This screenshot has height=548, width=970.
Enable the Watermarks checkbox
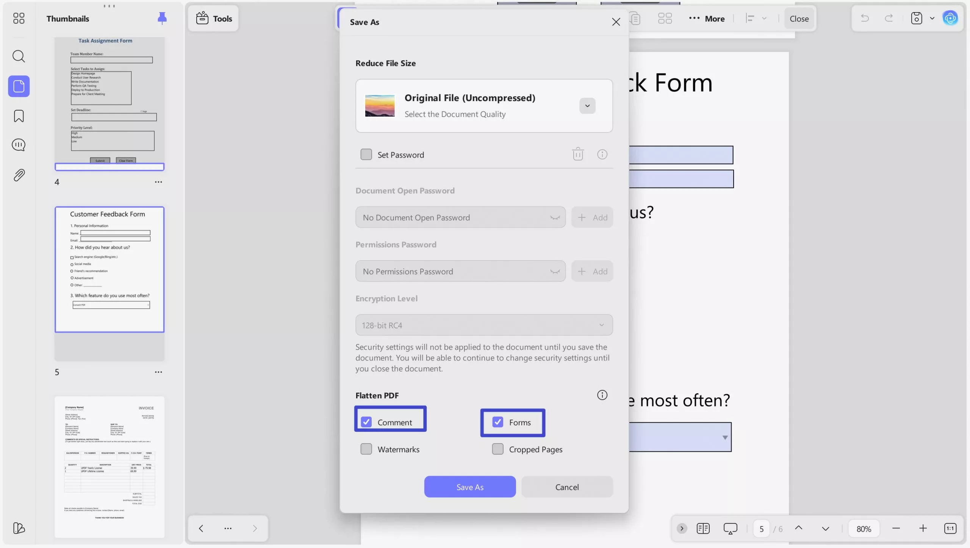pyautogui.click(x=366, y=449)
